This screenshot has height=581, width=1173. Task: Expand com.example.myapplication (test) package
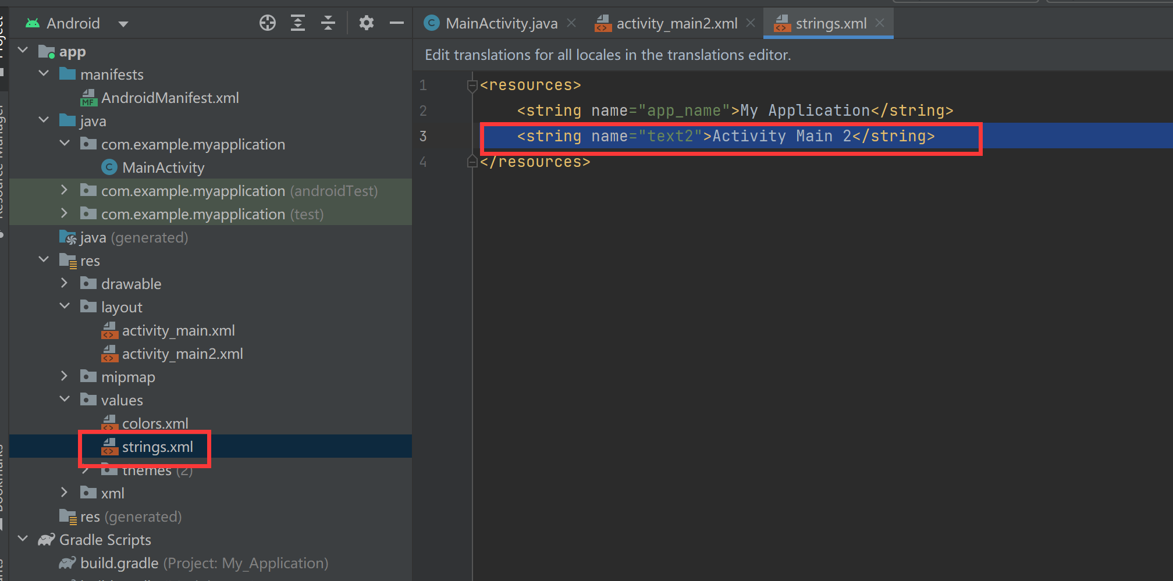[65, 213]
